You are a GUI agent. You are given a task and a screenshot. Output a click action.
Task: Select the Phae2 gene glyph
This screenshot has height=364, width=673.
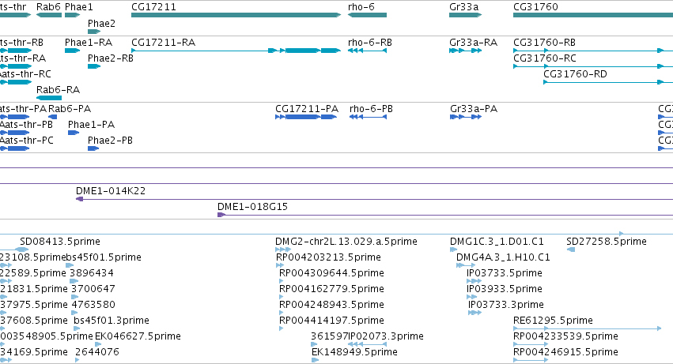point(94,32)
